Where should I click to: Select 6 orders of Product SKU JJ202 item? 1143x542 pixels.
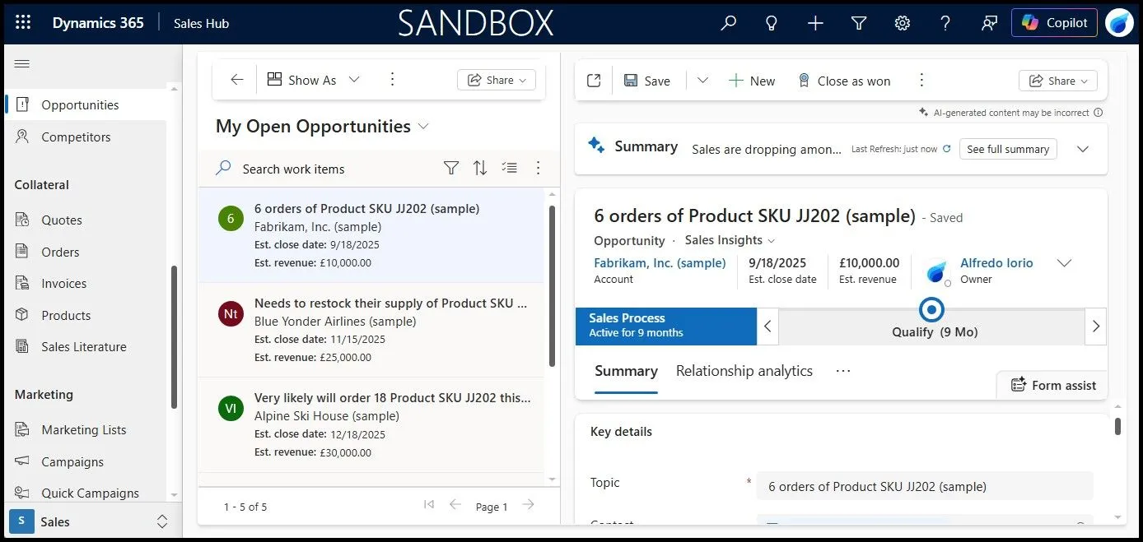click(x=371, y=235)
